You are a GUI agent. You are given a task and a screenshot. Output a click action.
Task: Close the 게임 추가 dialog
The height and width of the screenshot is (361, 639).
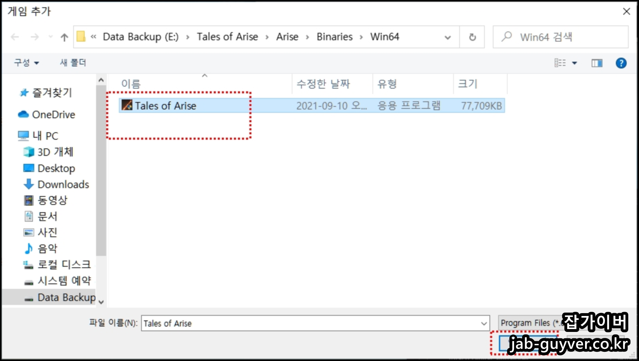pos(627,11)
